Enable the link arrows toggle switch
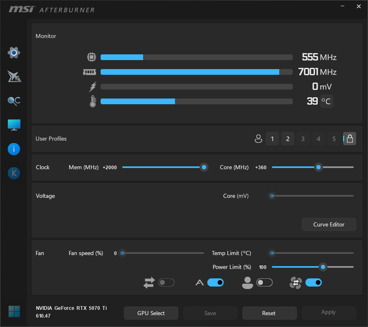 [166, 283]
